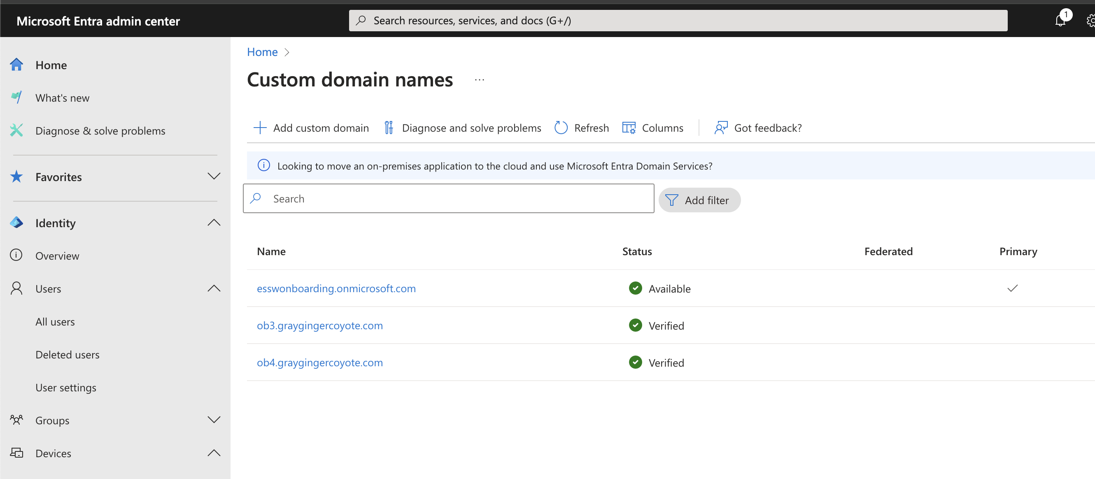The height and width of the screenshot is (479, 1095).
Task: Click the toolbar Diagnose and solve problems tools icon
Action: coord(389,128)
